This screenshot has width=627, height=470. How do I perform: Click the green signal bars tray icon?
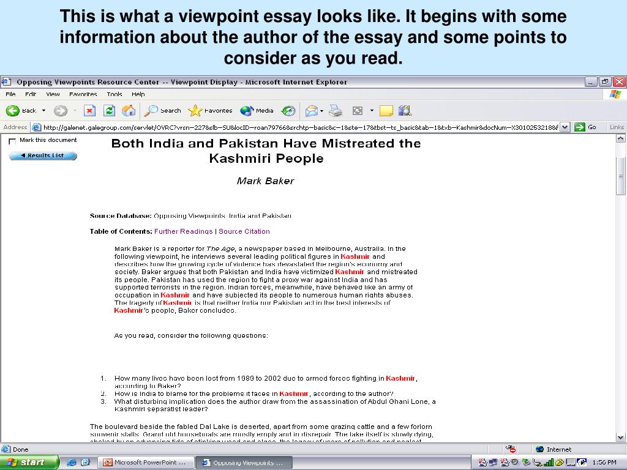pos(548,463)
